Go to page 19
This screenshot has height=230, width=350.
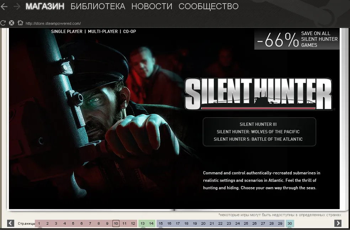[x=195, y=223]
